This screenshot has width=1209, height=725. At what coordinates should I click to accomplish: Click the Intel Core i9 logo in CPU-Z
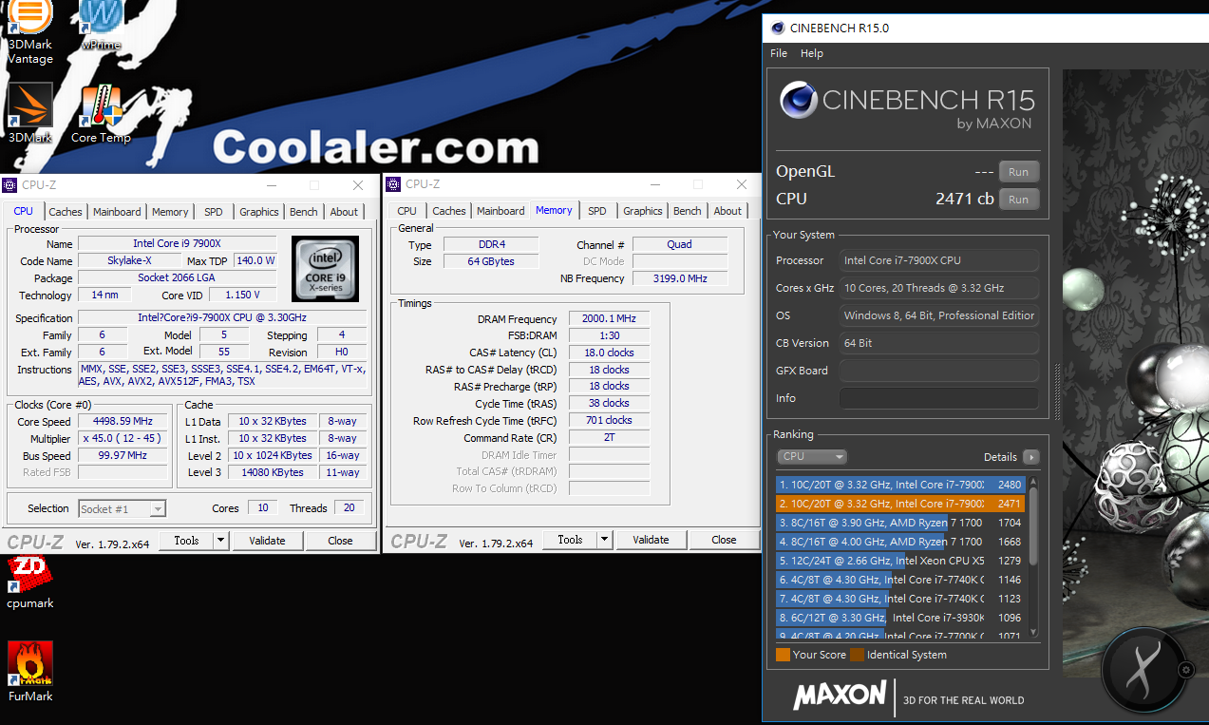coord(325,270)
